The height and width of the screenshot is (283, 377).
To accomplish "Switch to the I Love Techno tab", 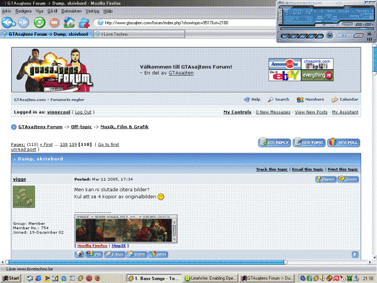I will click(x=139, y=34).
